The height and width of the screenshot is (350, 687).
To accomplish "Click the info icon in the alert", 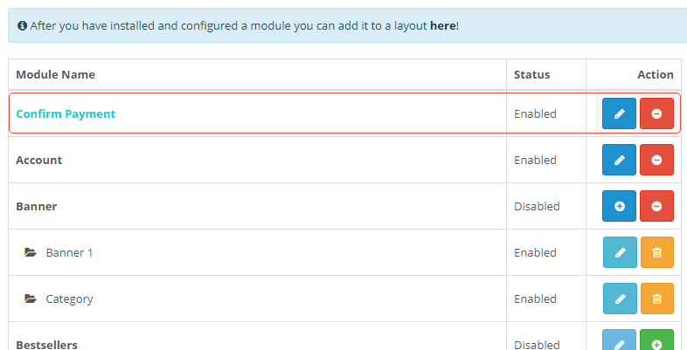I will (x=22, y=26).
